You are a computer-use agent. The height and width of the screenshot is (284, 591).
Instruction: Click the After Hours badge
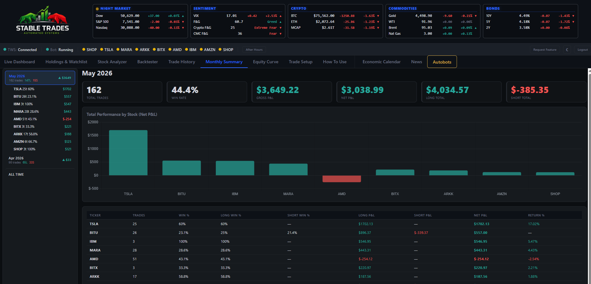pyautogui.click(x=254, y=49)
